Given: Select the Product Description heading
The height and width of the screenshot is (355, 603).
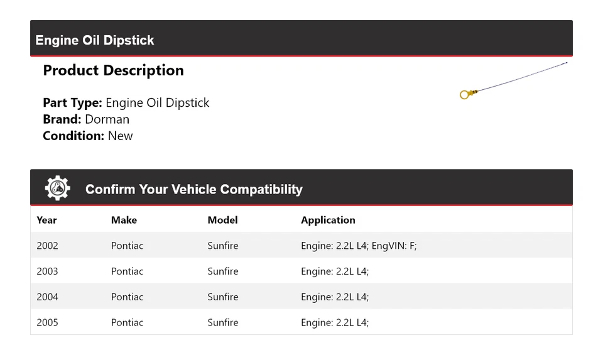Looking at the screenshot, I should pyautogui.click(x=113, y=70).
